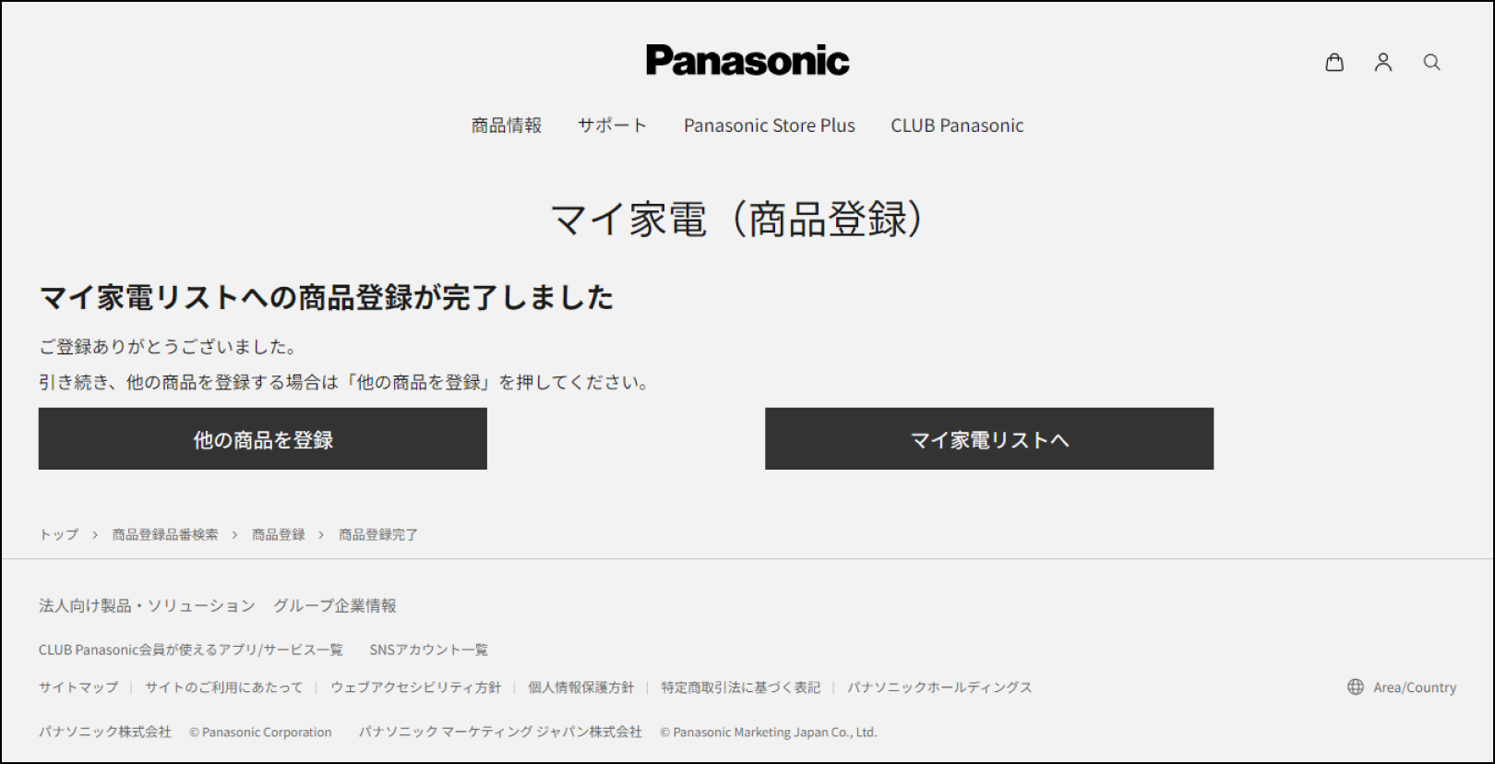Screen dimensions: 1495x764
Task: Open パナソニックホールディングス link
Action: pos(940,687)
